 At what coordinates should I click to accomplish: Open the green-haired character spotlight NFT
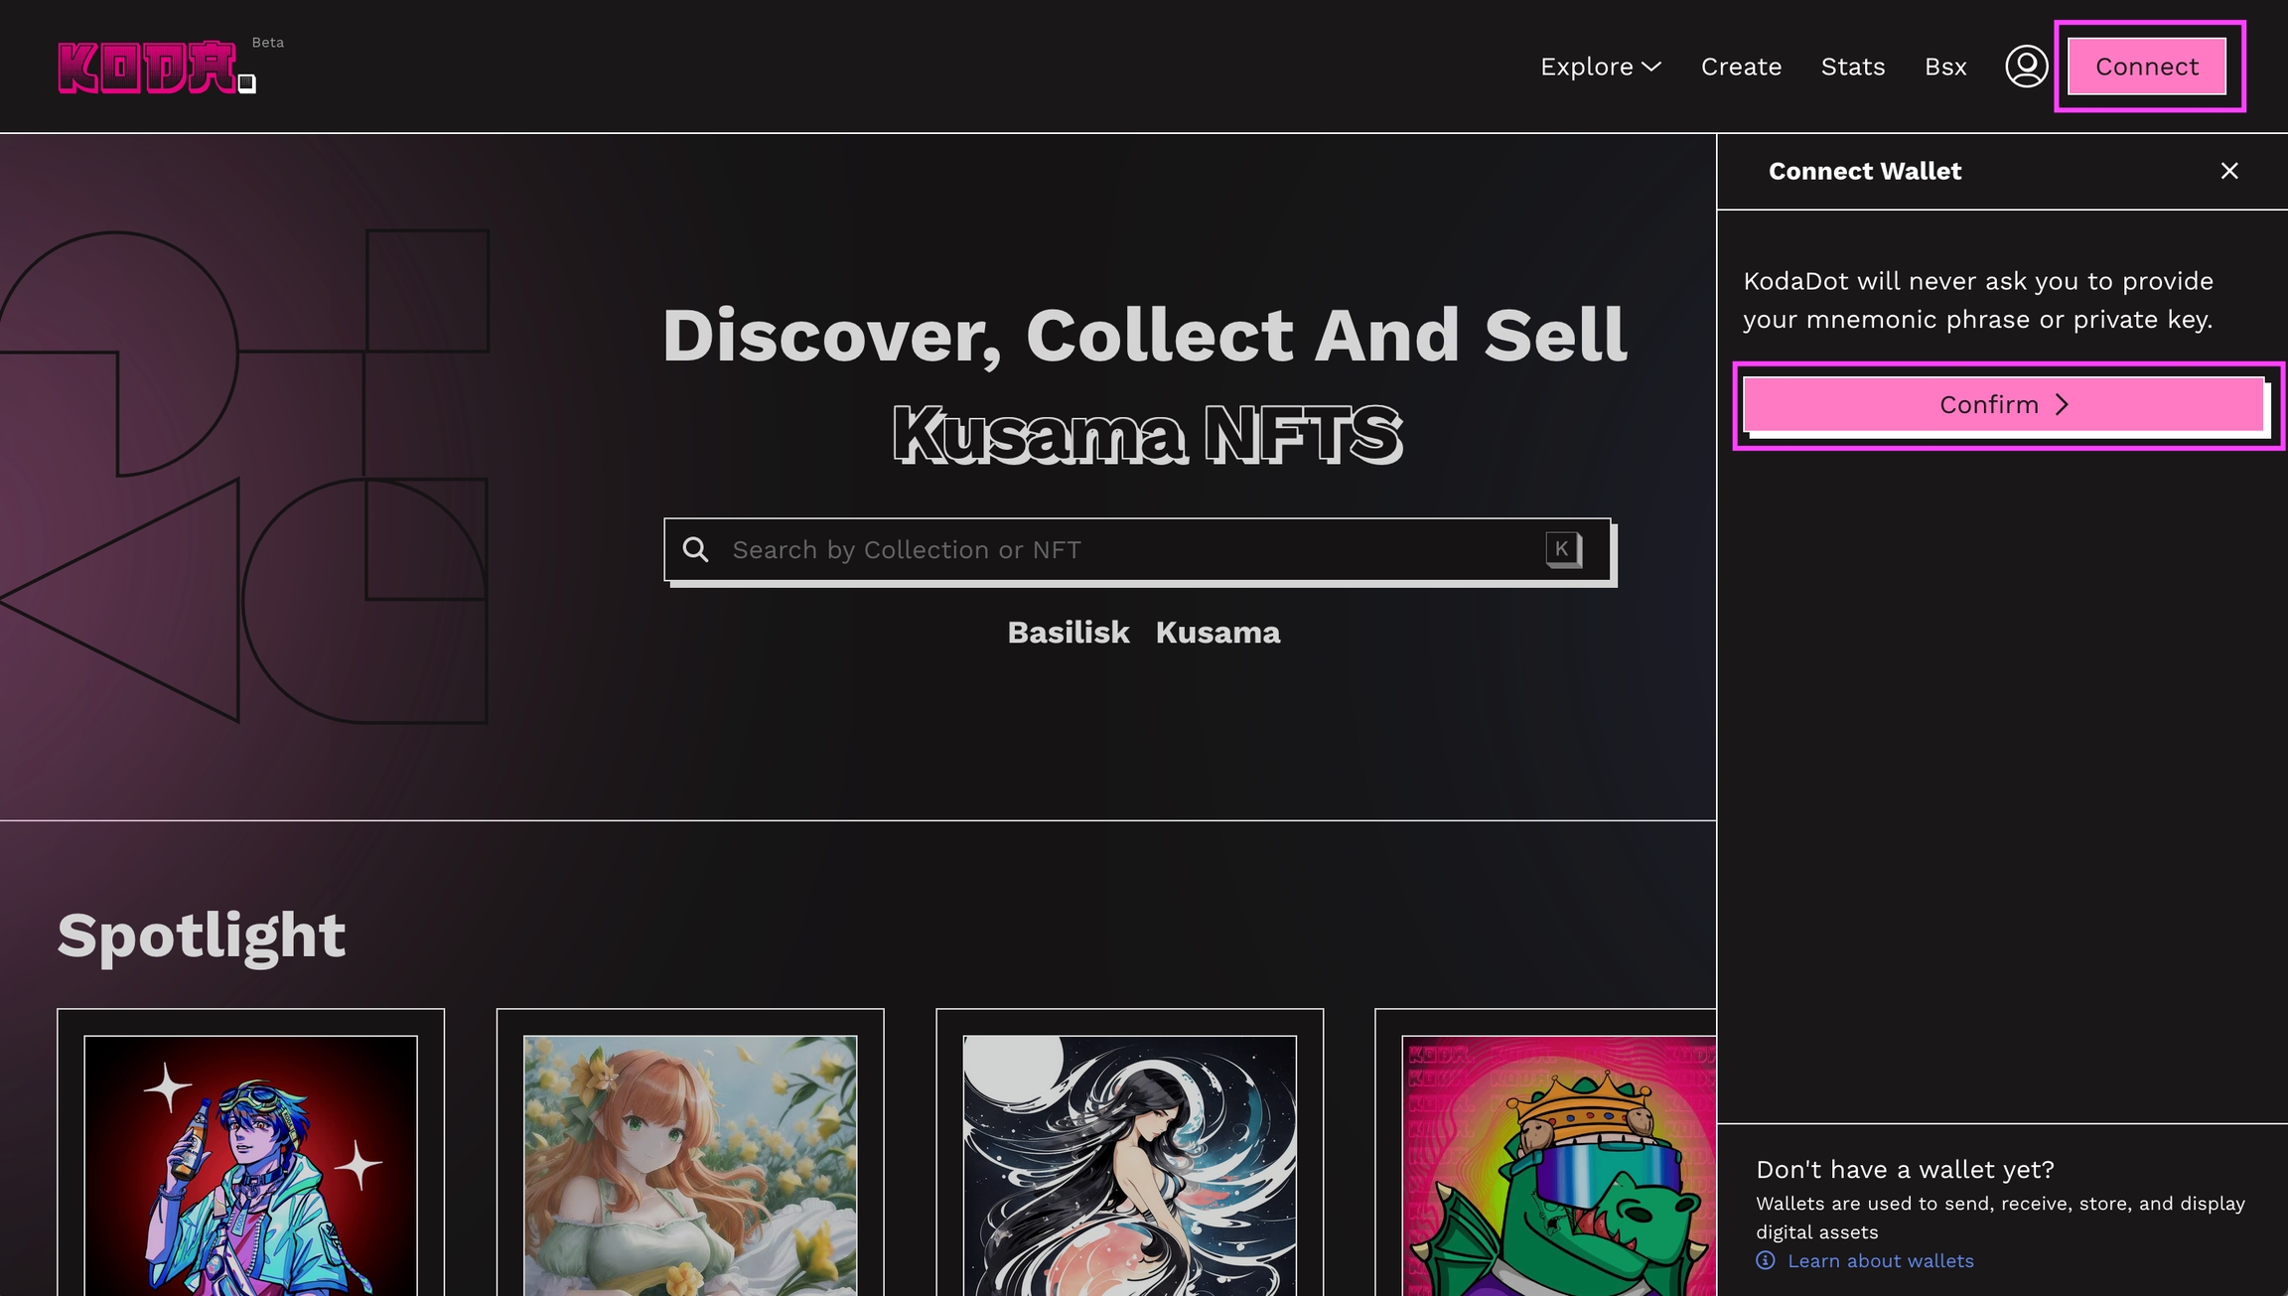click(x=250, y=1164)
